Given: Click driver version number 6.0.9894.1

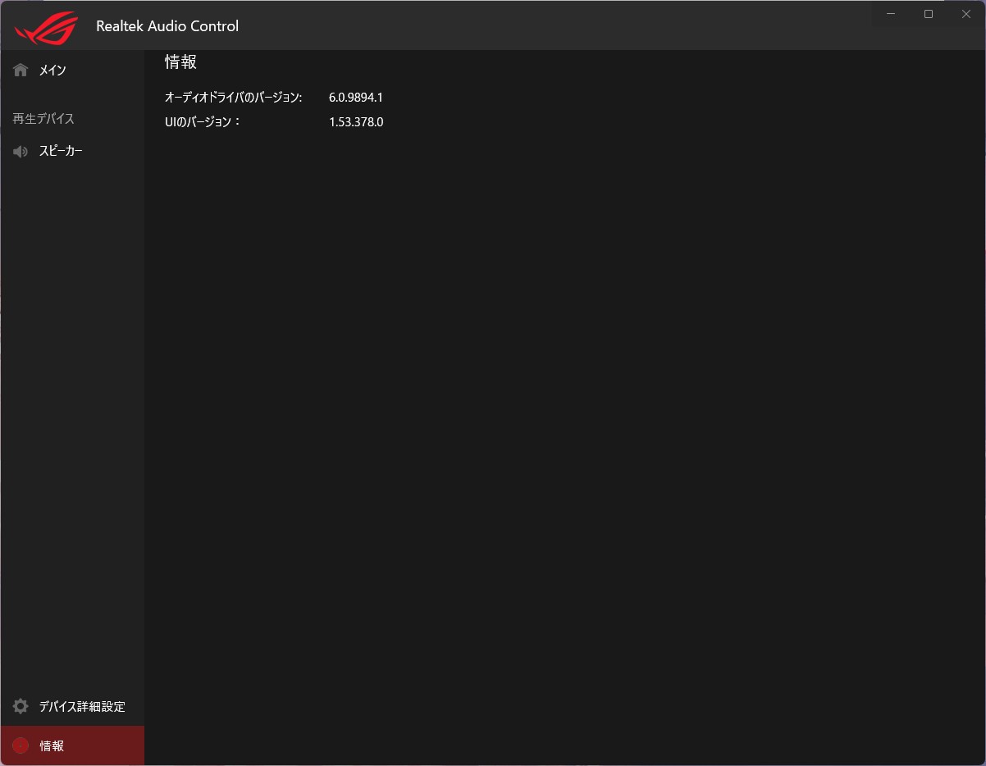Looking at the screenshot, I should pos(356,98).
